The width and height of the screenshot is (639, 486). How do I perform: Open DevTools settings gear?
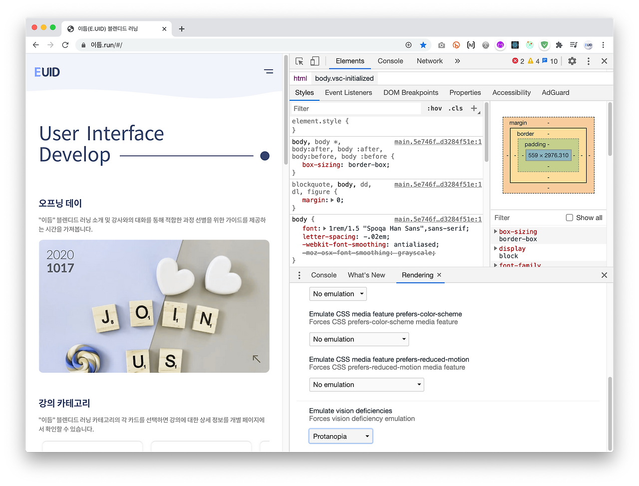tap(572, 61)
